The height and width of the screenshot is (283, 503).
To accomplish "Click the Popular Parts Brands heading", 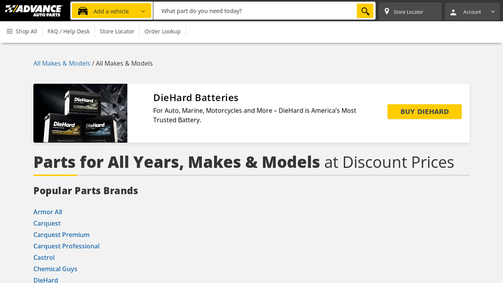I will [x=86, y=191].
